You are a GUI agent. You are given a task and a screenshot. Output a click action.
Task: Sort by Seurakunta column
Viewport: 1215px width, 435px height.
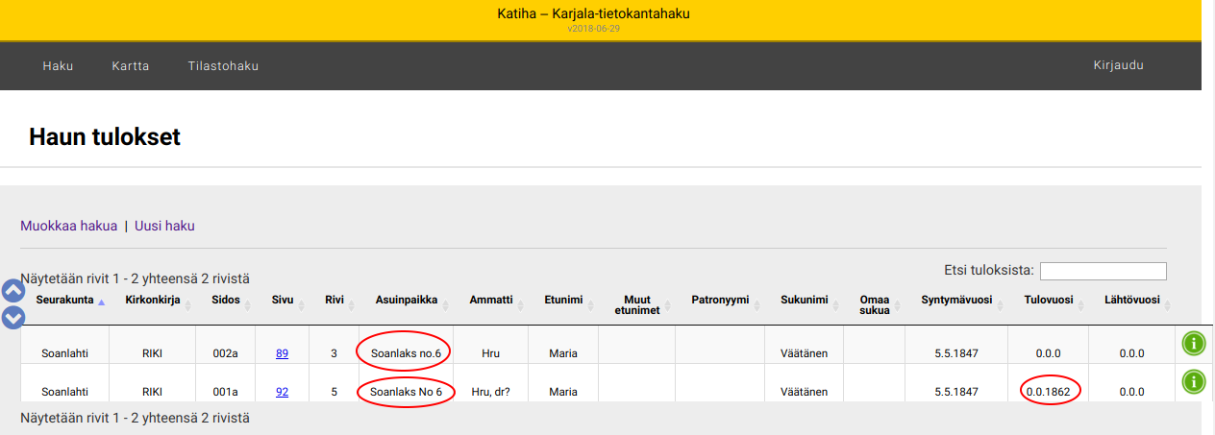coord(64,301)
